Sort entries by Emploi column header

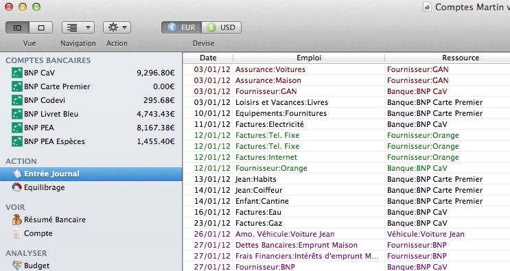309,58
